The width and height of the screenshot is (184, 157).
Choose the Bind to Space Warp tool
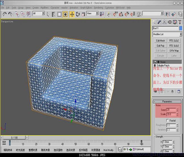point(29,14)
